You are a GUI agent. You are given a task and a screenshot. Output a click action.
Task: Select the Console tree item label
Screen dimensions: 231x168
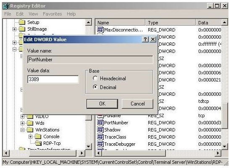click(x=51, y=136)
